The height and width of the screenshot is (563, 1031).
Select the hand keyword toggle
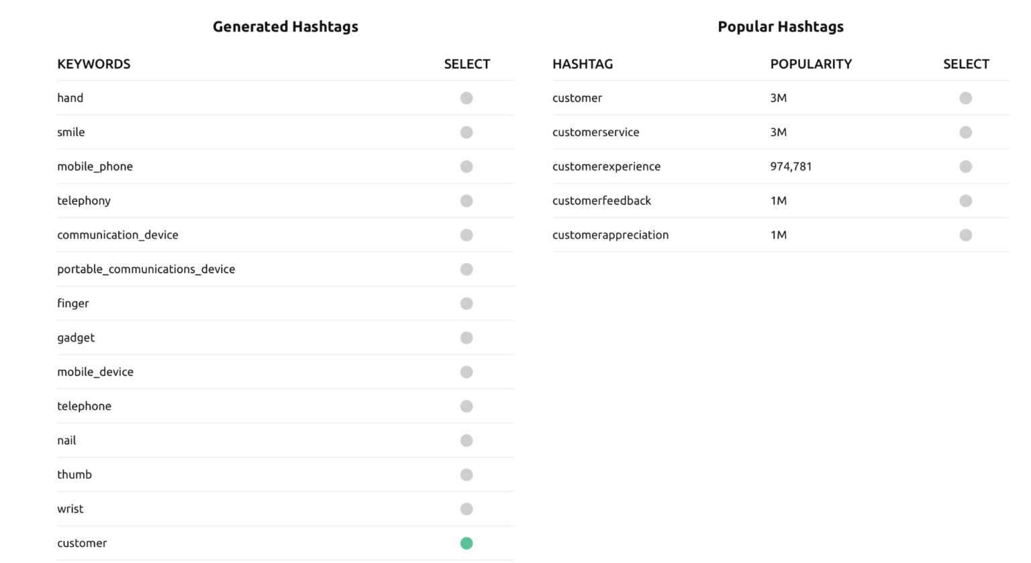tap(467, 98)
